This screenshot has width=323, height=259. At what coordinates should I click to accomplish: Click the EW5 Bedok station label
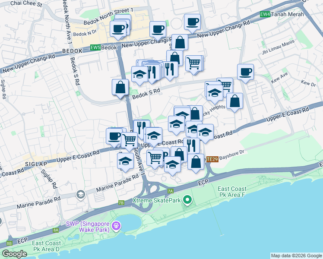tap(104, 47)
